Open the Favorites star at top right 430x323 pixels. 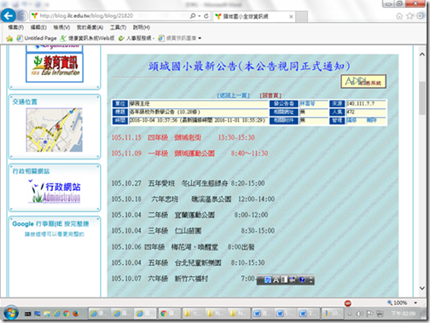[x=410, y=16]
